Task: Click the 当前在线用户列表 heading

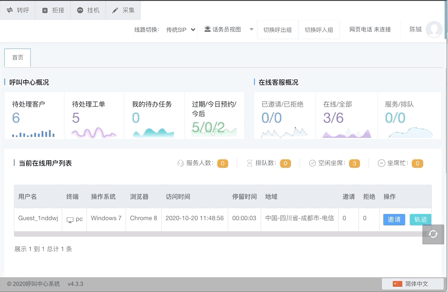Action: click(45, 164)
